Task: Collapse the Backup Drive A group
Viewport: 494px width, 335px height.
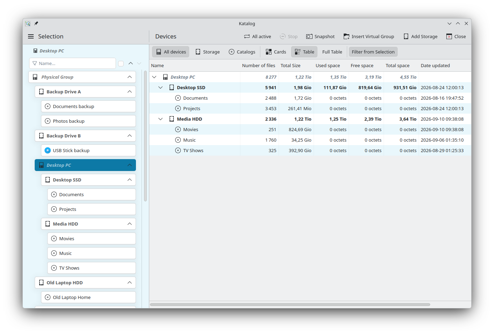Action: 130,92
